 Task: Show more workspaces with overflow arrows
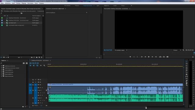(131, 5)
